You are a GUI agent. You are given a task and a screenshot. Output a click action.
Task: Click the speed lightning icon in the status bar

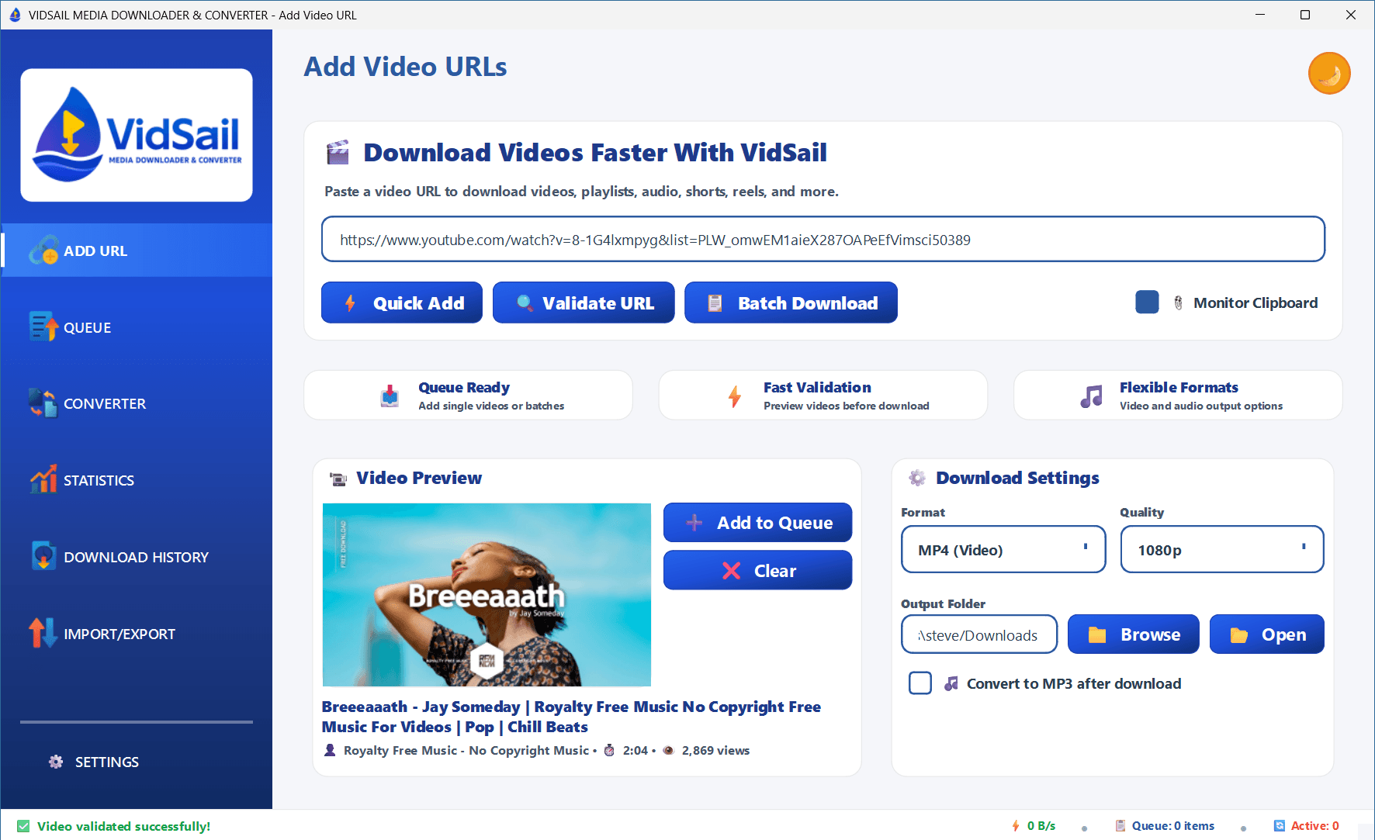coord(1016,826)
